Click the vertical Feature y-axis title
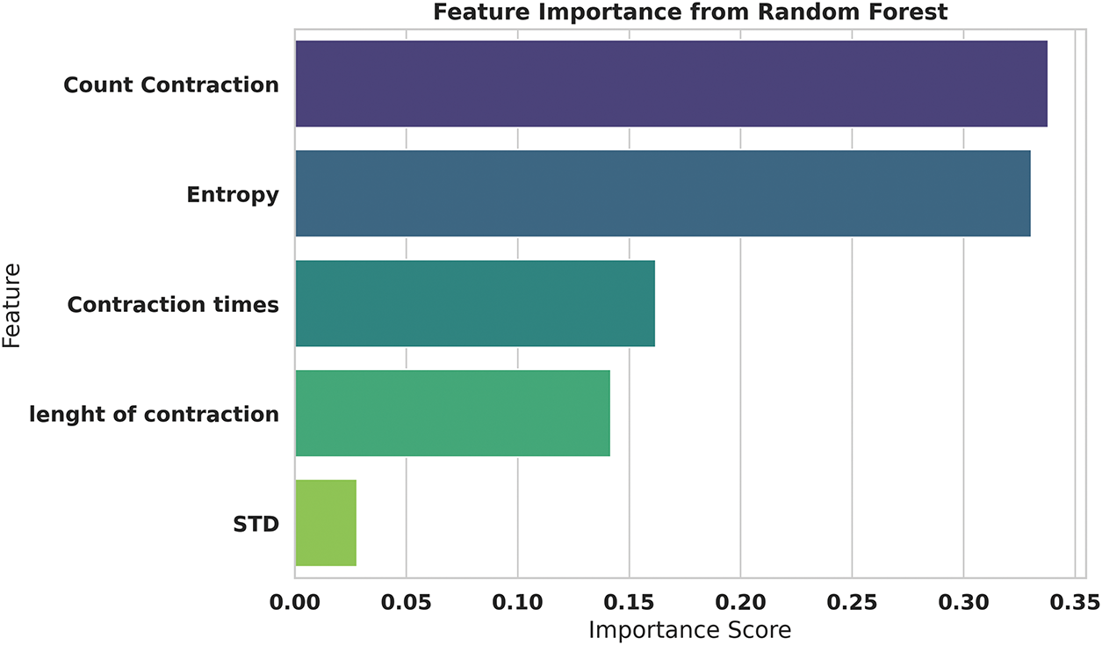Screen dimensions: 1102x645 [x=12, y=304]
